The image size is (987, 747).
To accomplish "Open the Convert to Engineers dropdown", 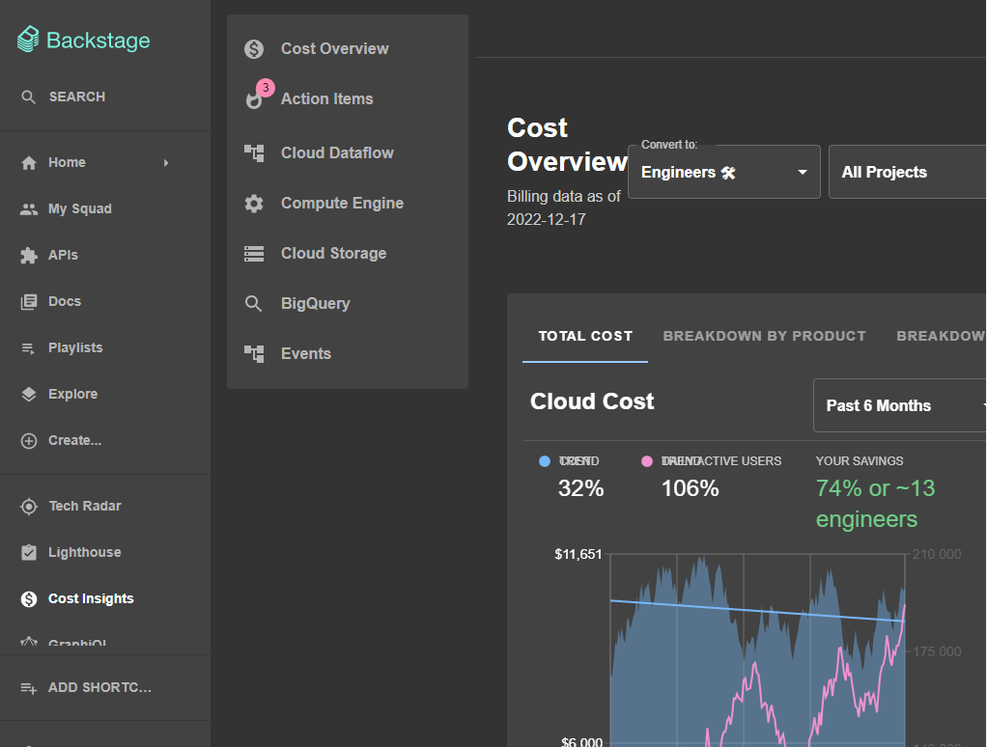I will [723, 172].
